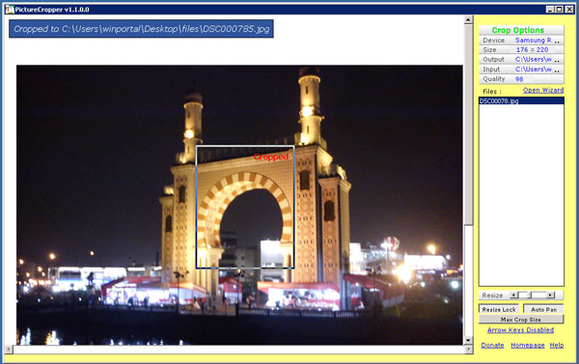Click the horizontal scrollbar left arrow
This screenshot has width=579, height=364.
pyautogui.click(x=8, y=350)
